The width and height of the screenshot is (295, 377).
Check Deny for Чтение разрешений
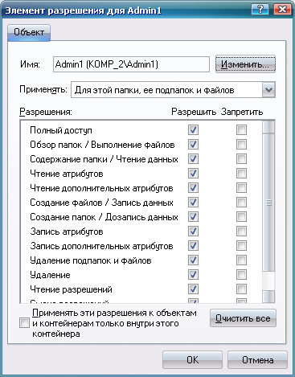241,289
